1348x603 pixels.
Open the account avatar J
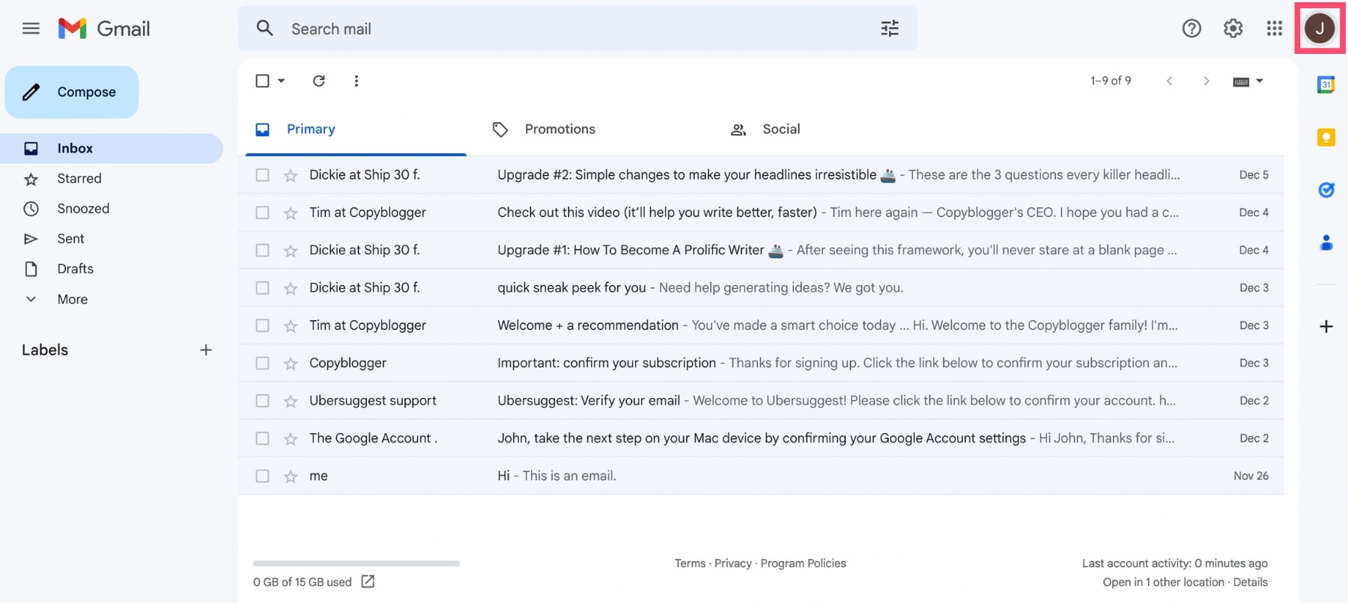tap(1320, 28)
